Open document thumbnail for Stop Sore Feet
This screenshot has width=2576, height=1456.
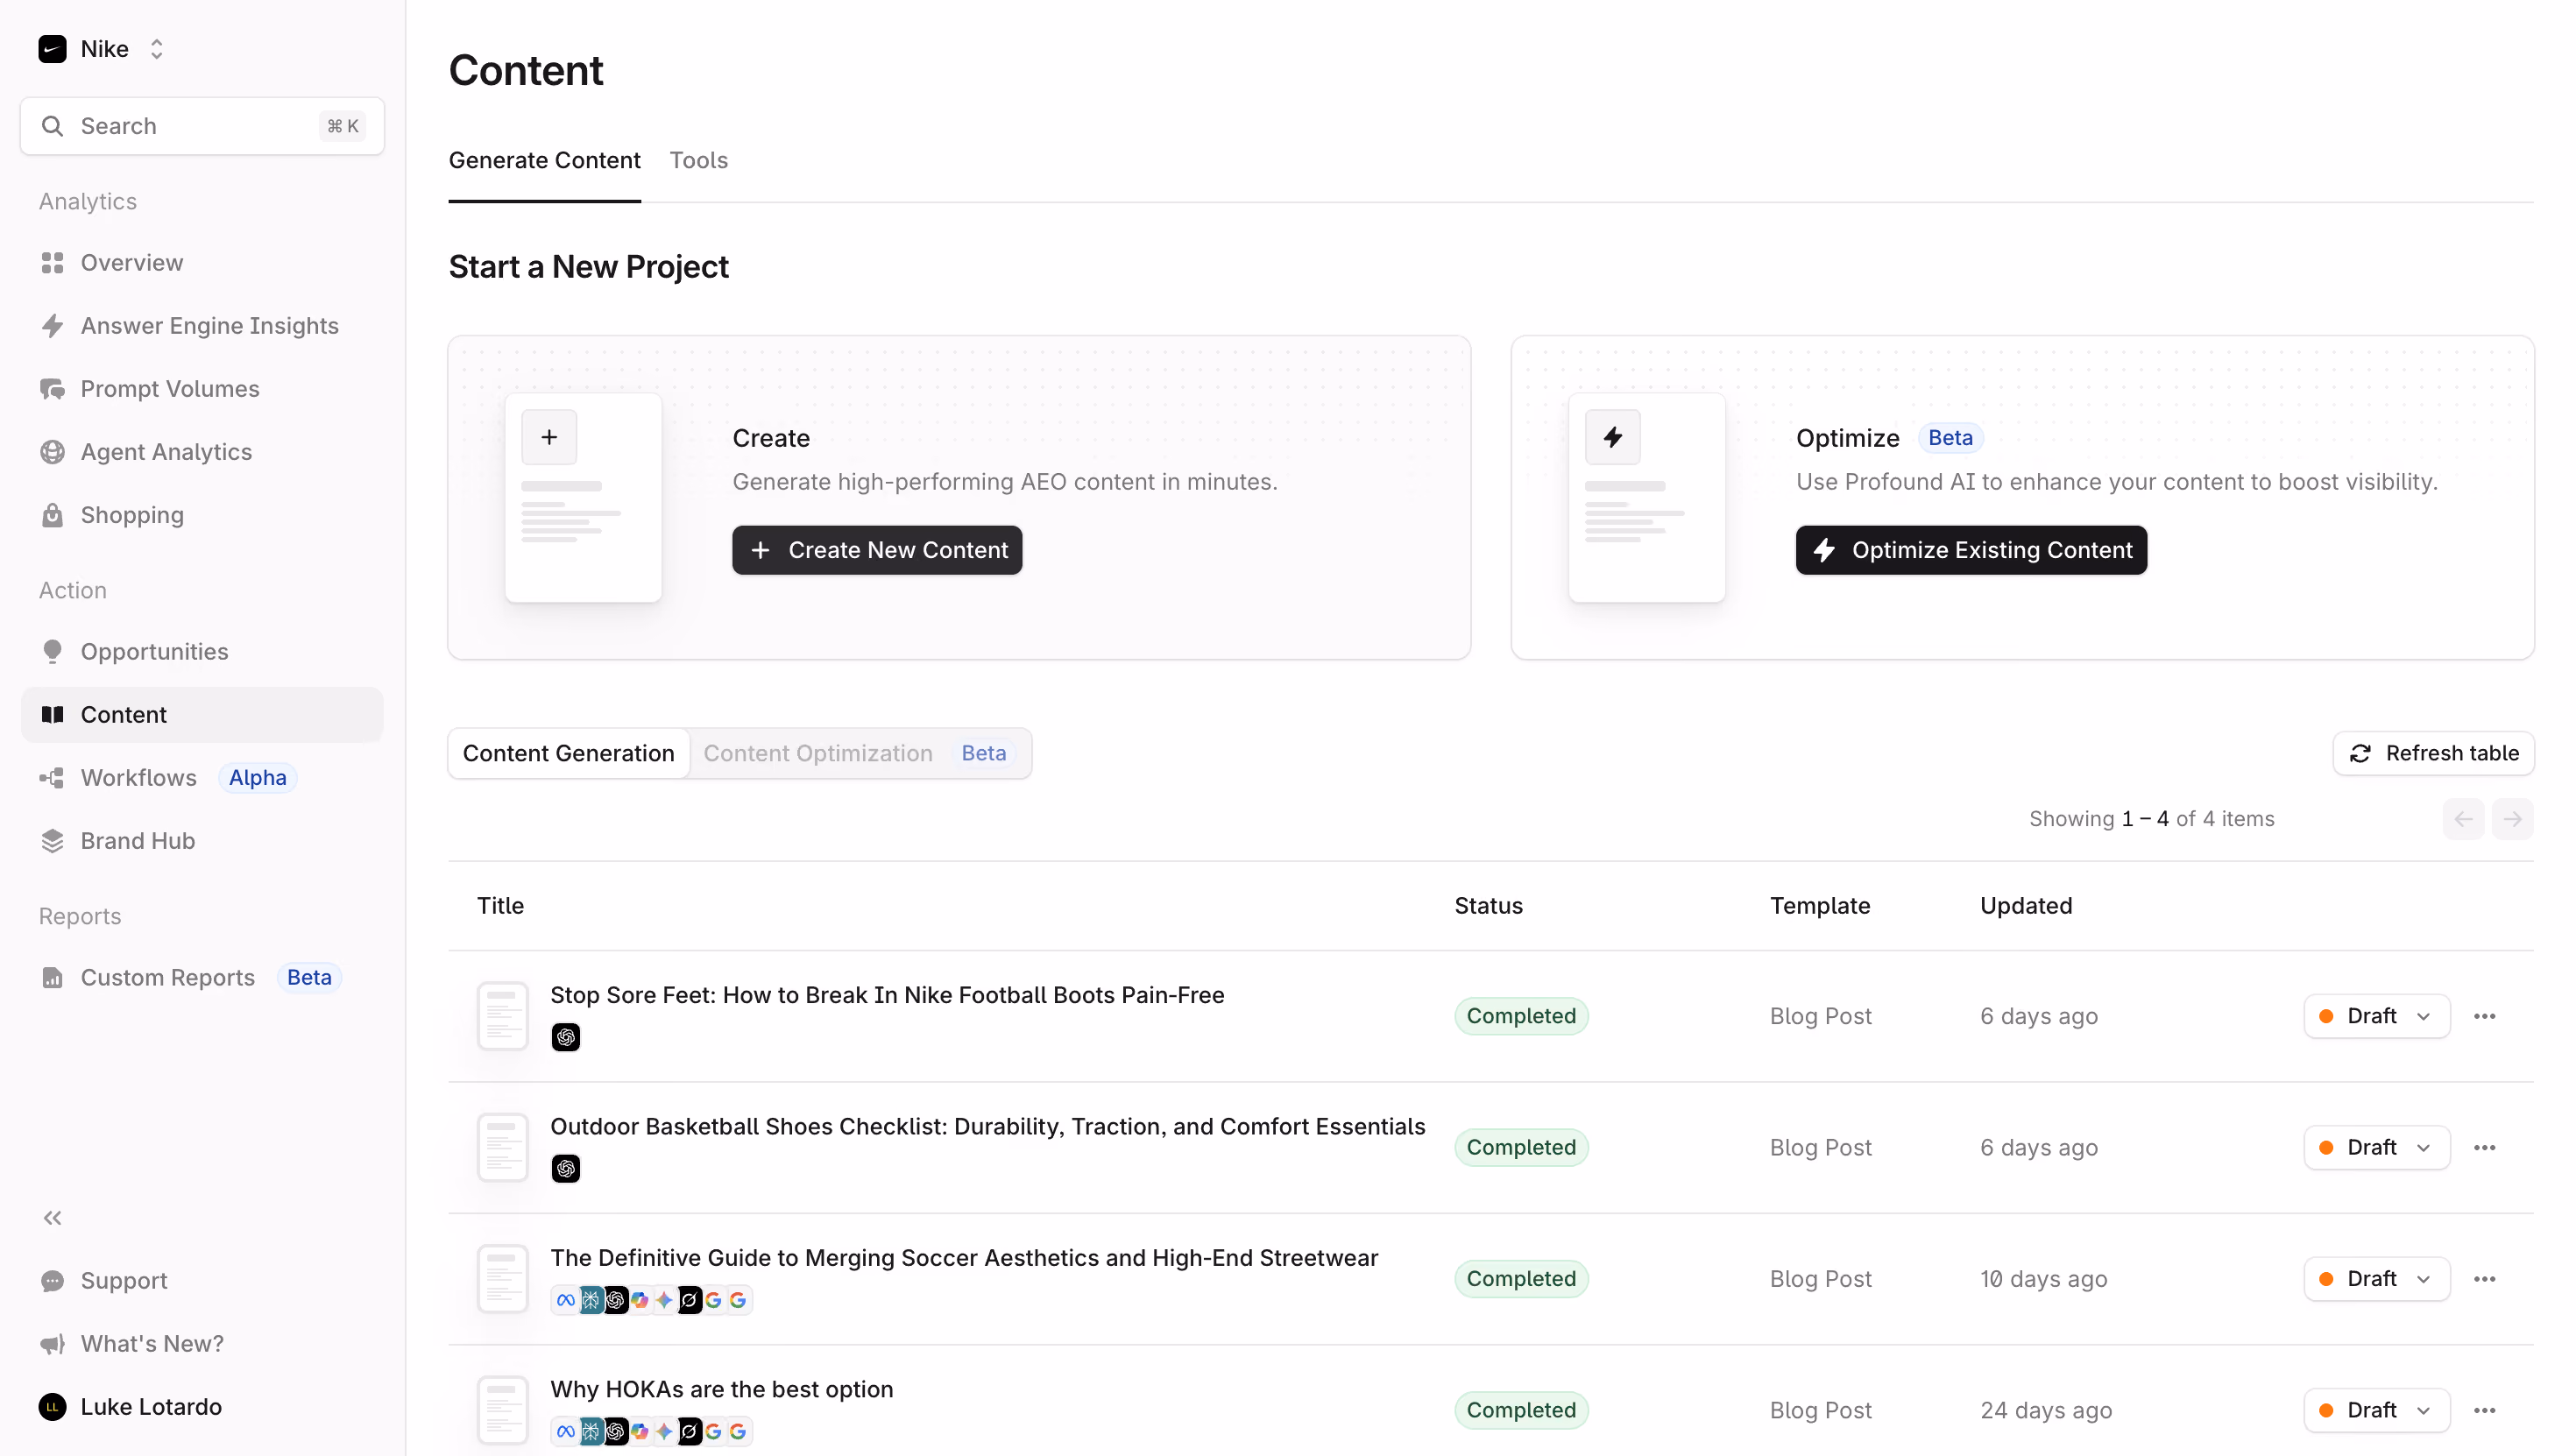[x=503, y=1016]
